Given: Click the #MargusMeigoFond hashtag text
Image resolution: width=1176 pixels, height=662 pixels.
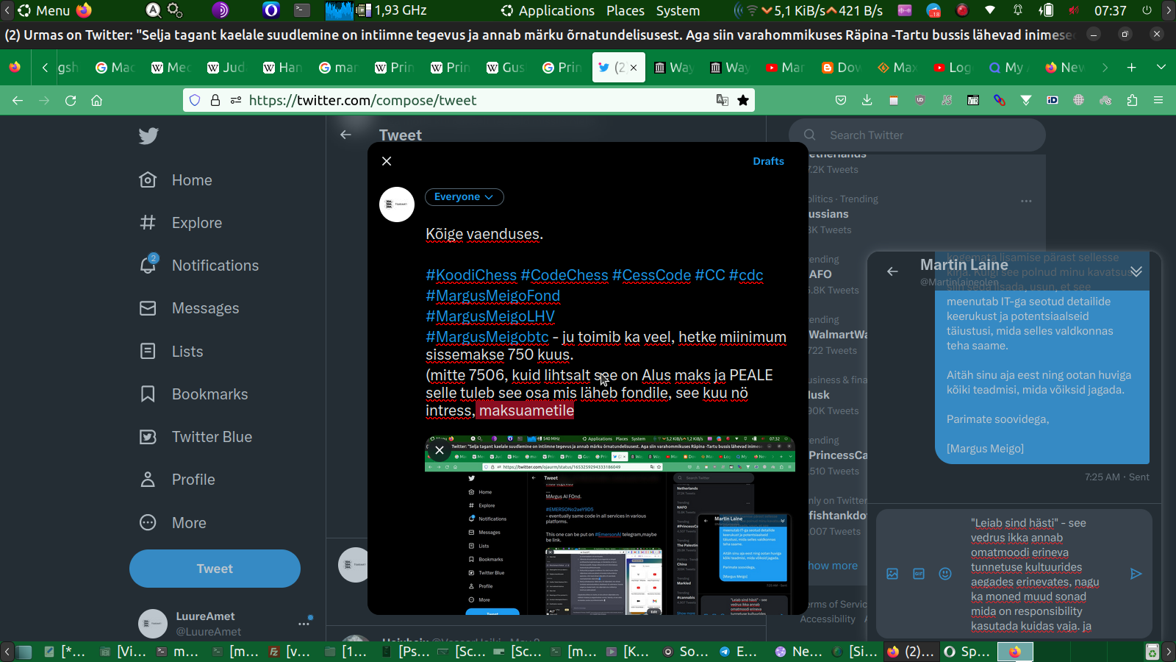Looking at the screenshot, I should click(x=493, y=296).
